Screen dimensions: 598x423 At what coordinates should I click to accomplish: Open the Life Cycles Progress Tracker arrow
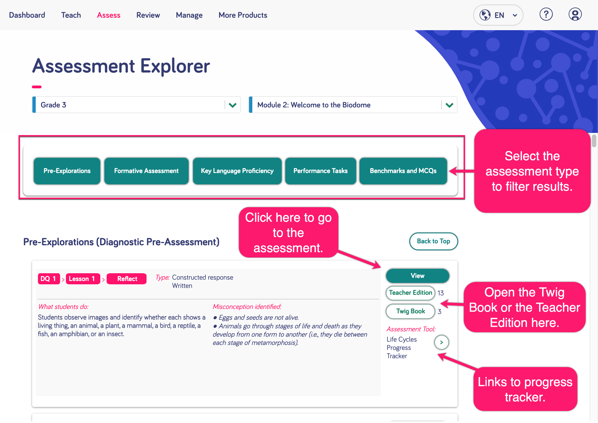tap(442, 342)
